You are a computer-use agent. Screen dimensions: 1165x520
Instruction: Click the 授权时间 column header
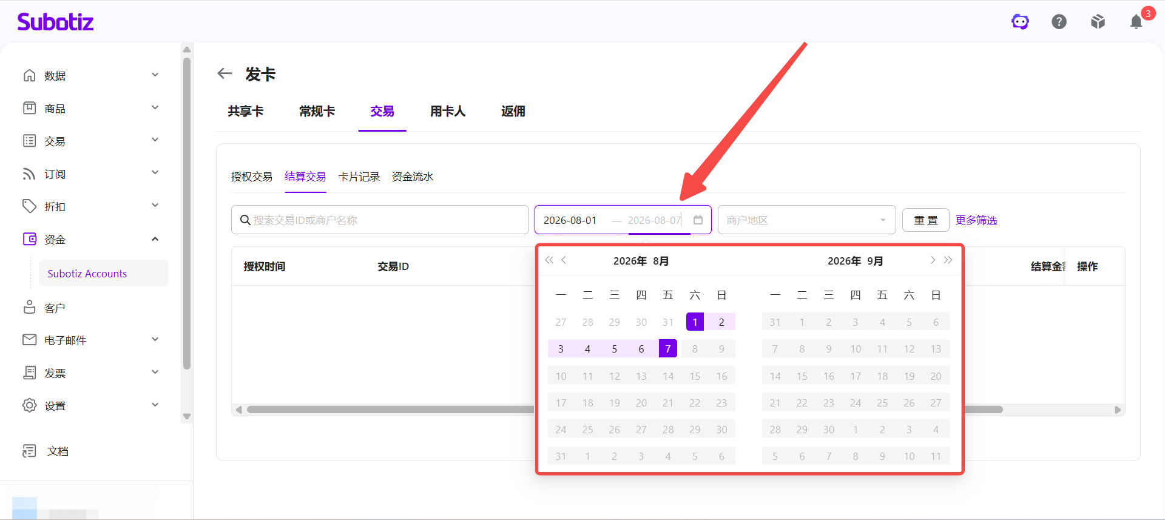[x=265, y=266]
